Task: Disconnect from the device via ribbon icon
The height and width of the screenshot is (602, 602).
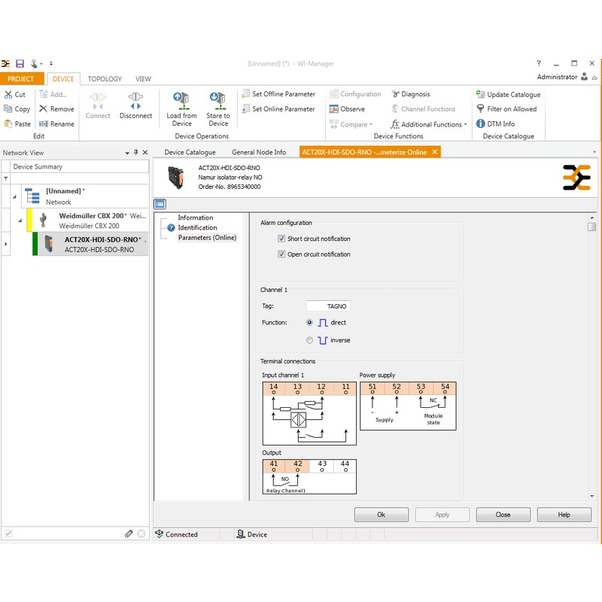Action: click(135, 102)
